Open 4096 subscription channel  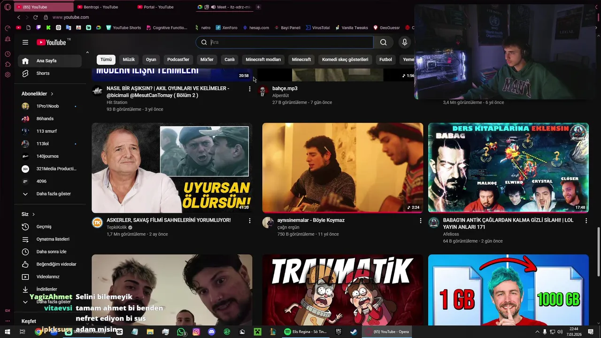(x=50, y=181)
